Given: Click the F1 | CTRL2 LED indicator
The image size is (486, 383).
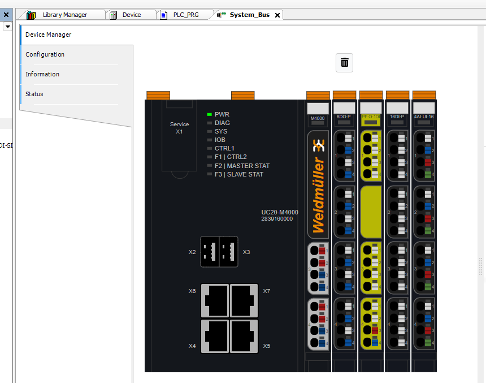Looking at the screenshot, I should pos(210,157).
